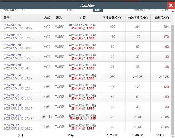Open order number link 57331501
The height and width of the screenshot is (138, 175).
point(14,95)
